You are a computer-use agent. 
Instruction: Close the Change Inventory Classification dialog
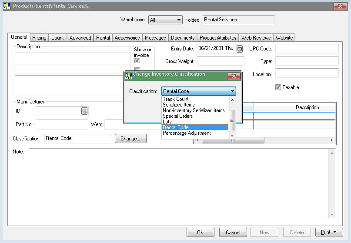click(234, 76)
